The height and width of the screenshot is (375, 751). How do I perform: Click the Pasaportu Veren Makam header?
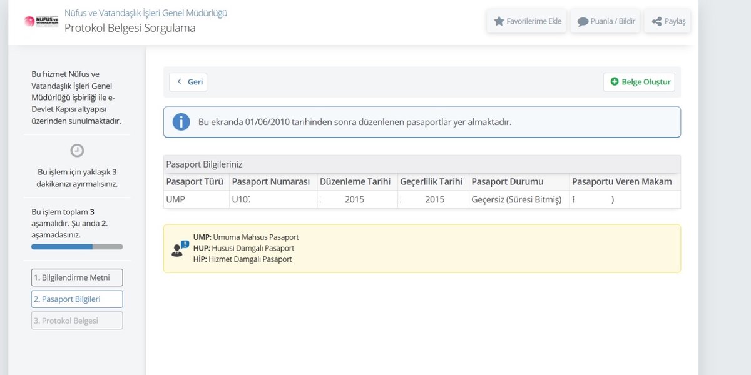[x=625, y=182]
